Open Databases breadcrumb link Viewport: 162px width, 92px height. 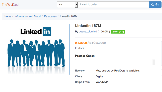point(50,16)
